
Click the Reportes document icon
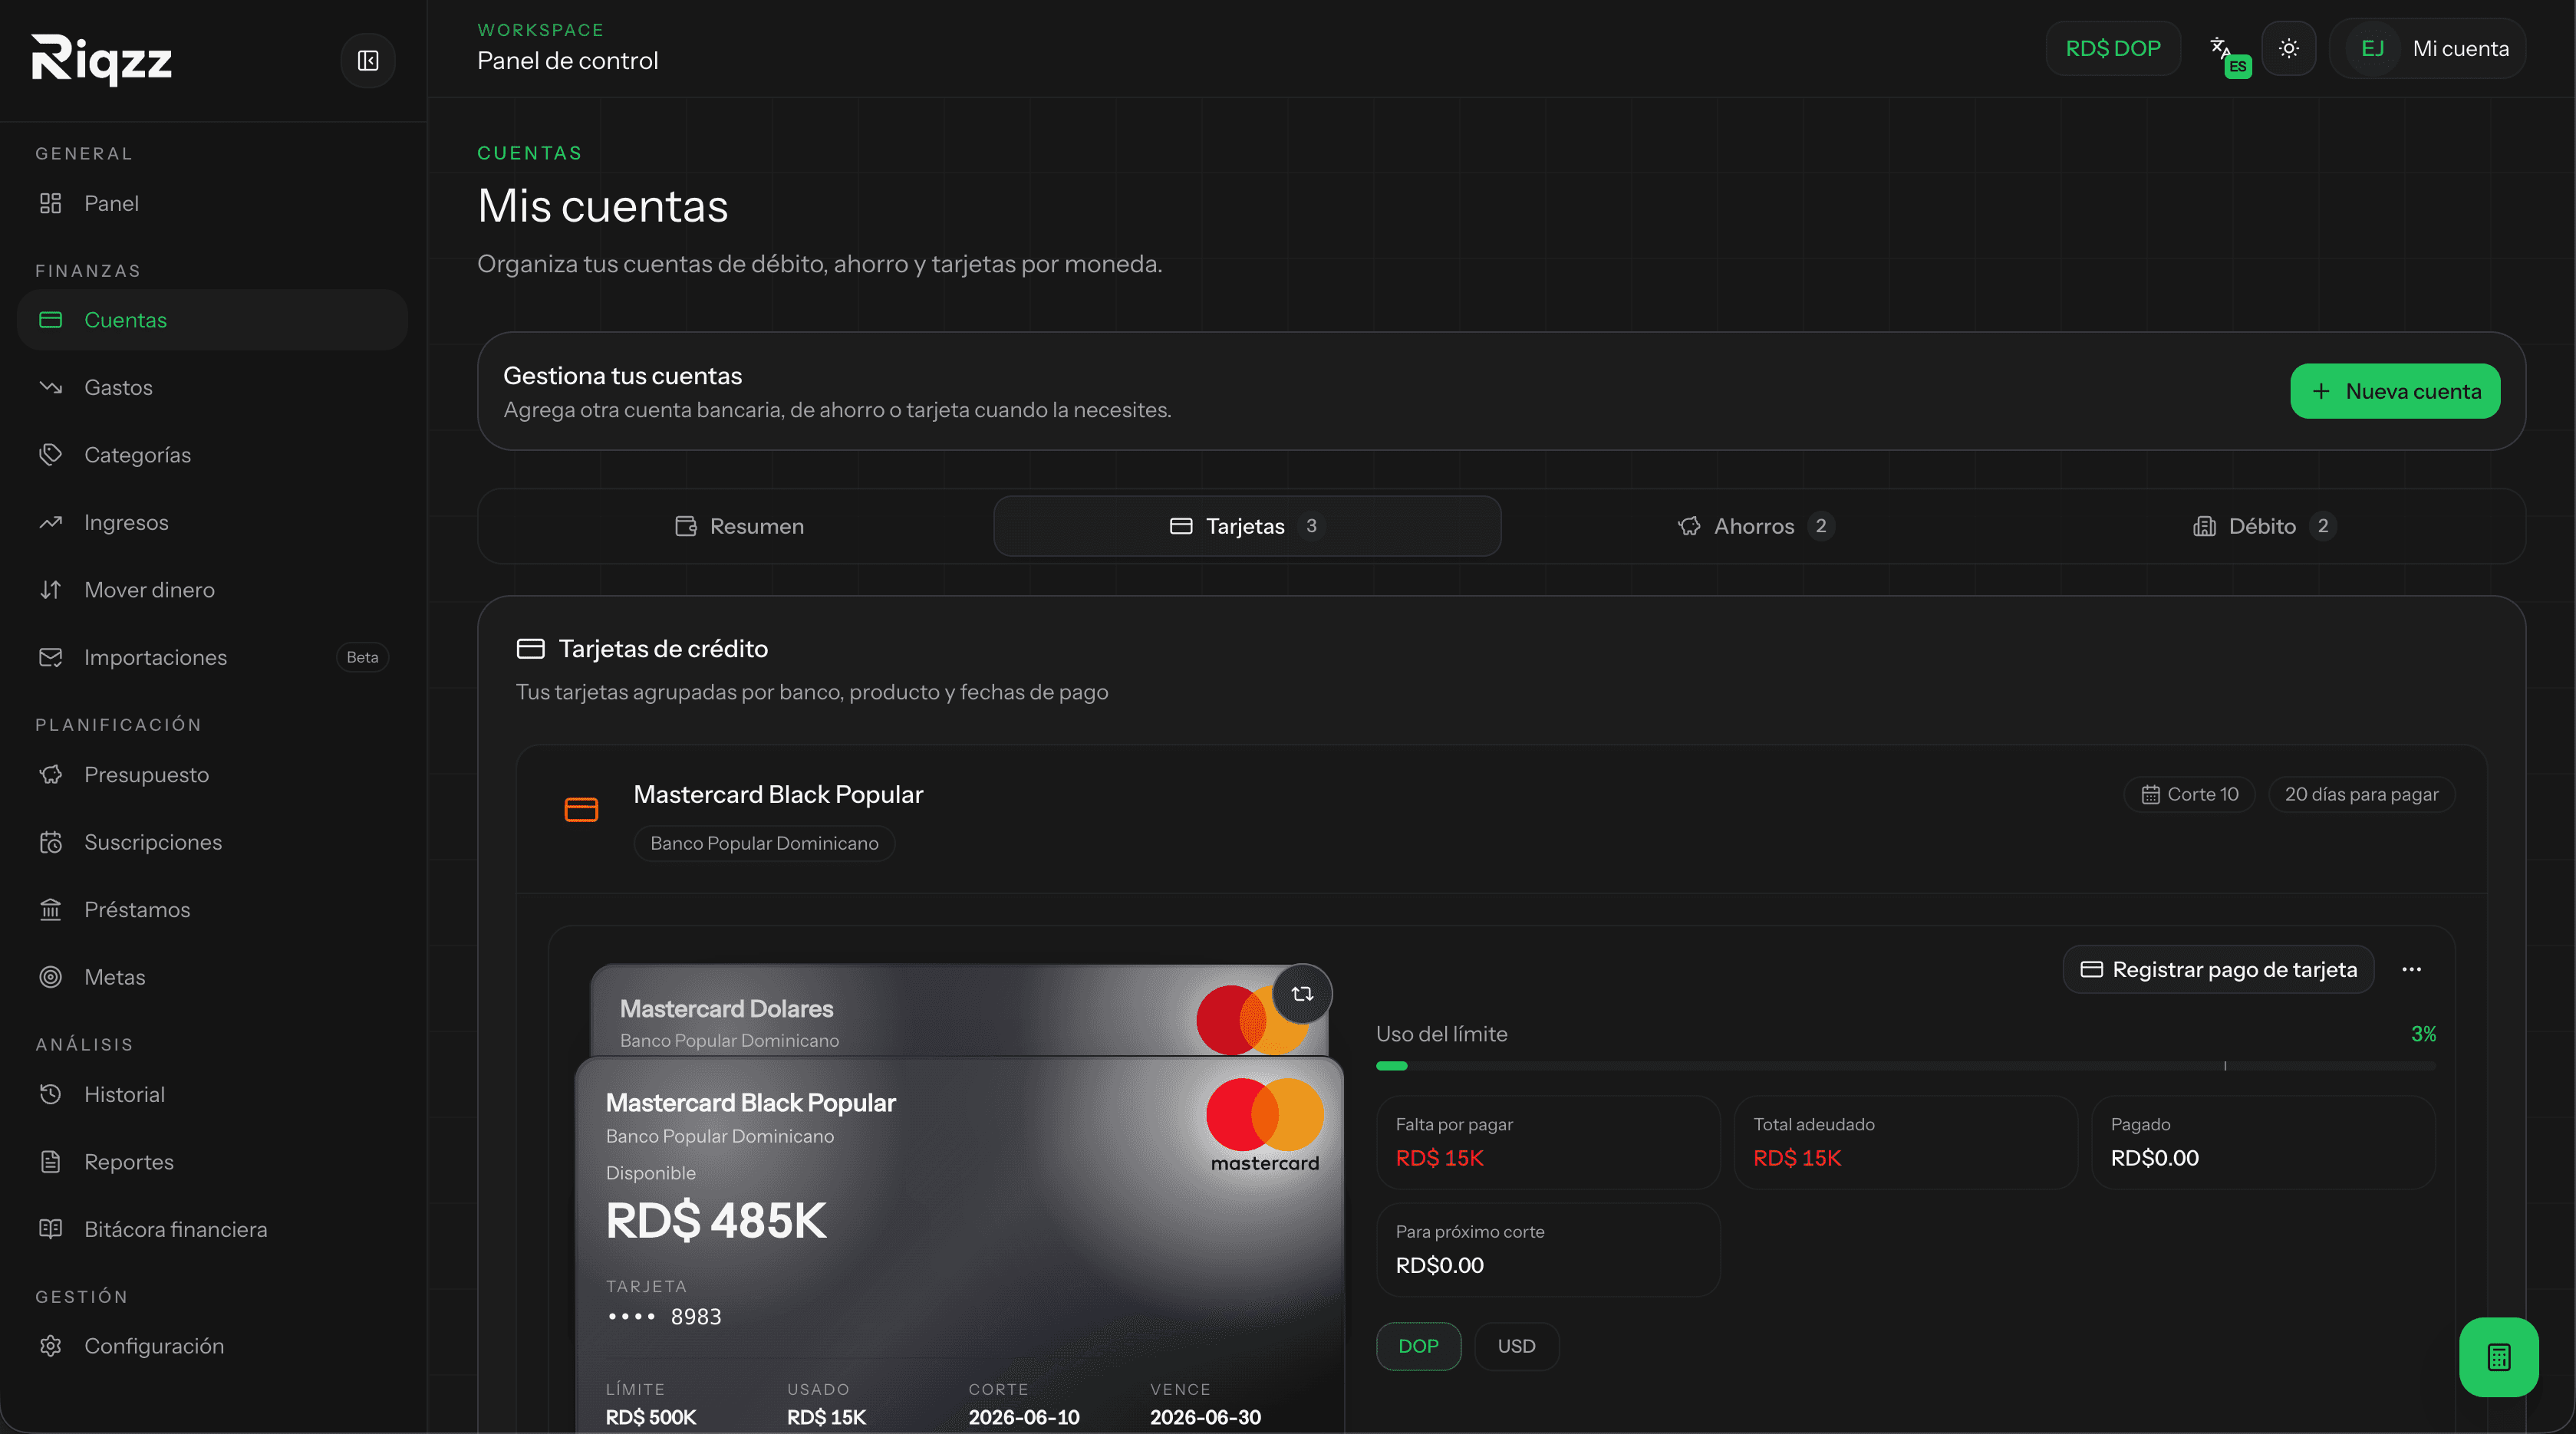click(51, 1161)
